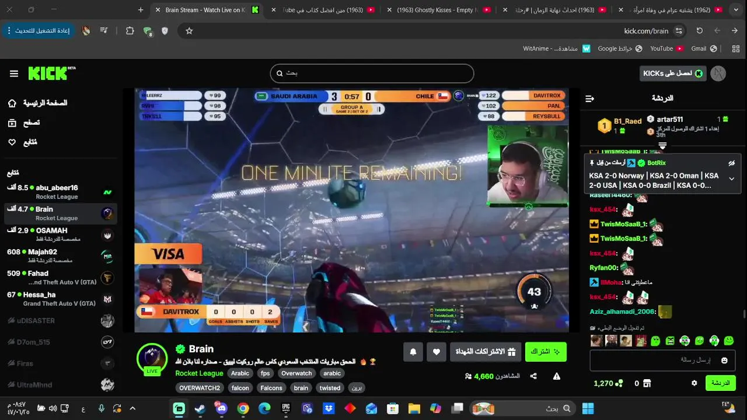Screen dimensions: 747x420
Task: Open OSAMAH channel in the sidebar
Action: coord(60,235)
